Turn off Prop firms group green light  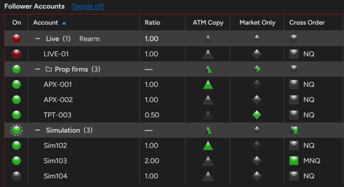pyautogui.click(x=16, y=69)
